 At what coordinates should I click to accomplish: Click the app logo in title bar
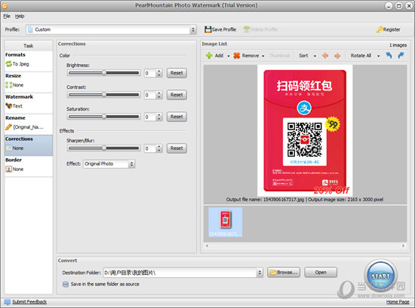5,5
